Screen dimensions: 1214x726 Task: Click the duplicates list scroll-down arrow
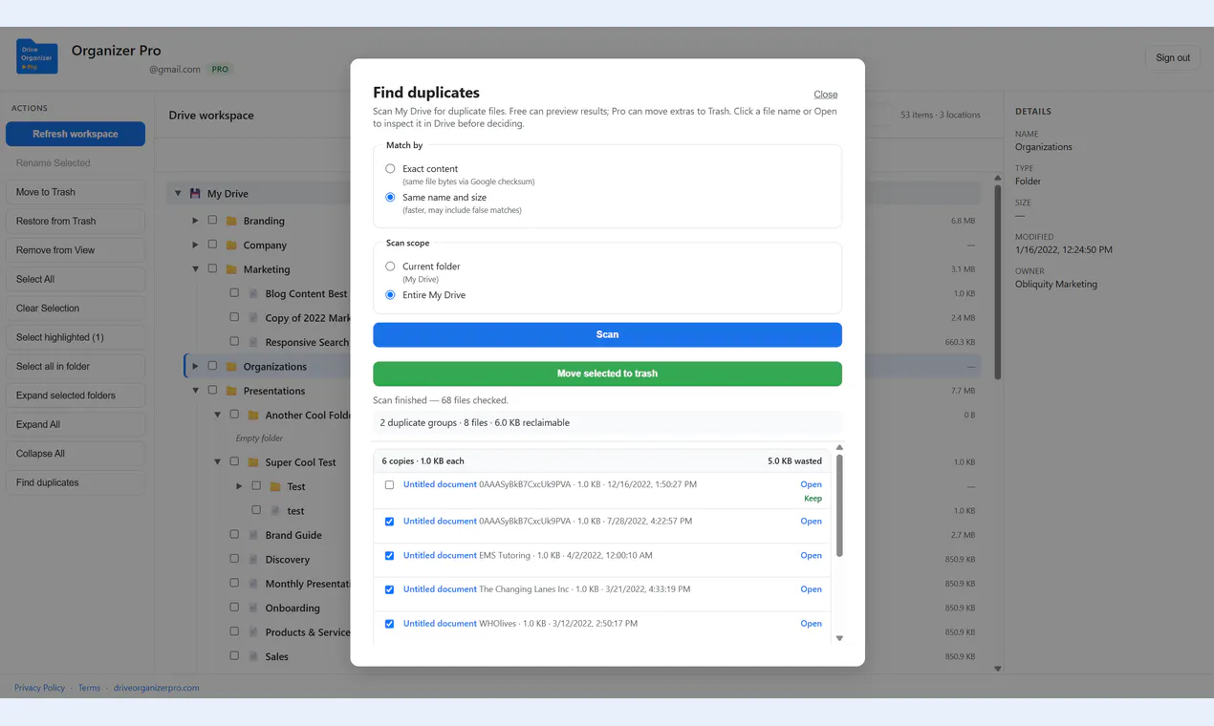point(839,638)
